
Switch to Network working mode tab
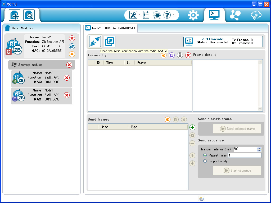(235, 15)
